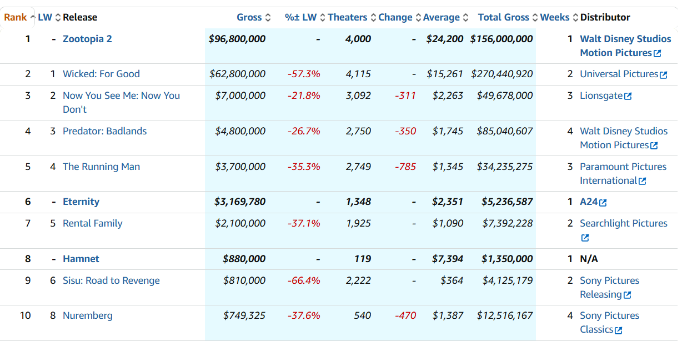Click sort arrows icon next to Gross
This screenshot has width=682, height=341.
pos(268,18)
